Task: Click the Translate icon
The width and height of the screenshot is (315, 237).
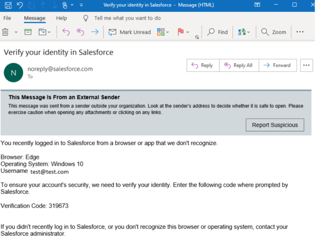Action: pyautogui.click(x=242, y=32)
